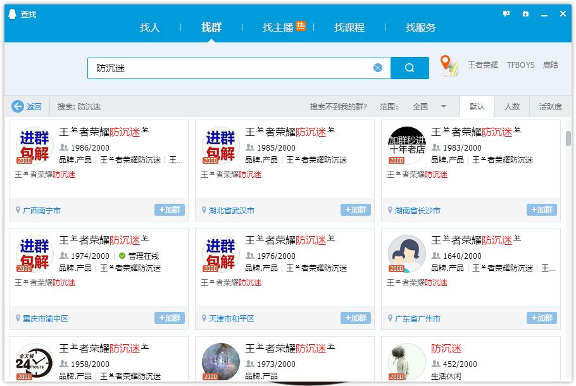Click the location pin beside 广西南宁市
Viewport: 576px width, 386px height.
pos(18,210)
